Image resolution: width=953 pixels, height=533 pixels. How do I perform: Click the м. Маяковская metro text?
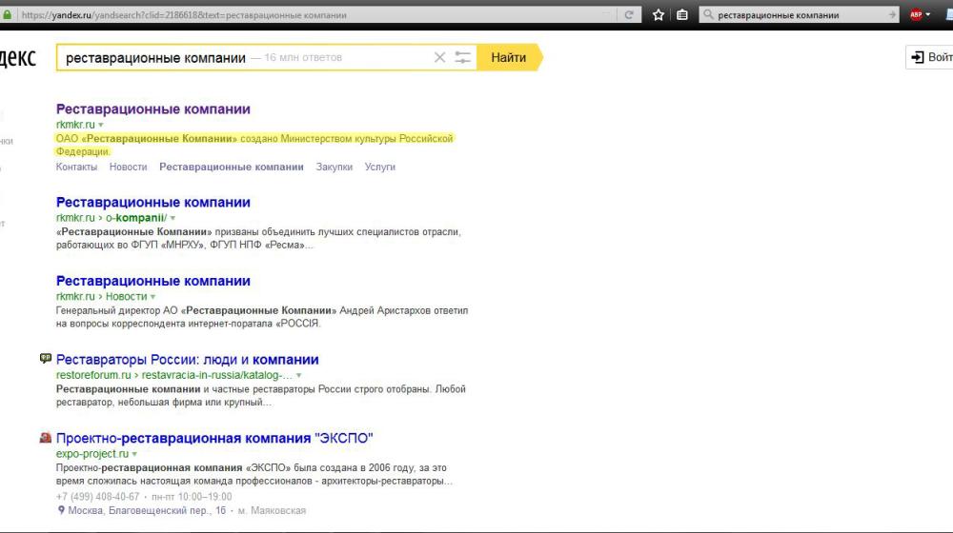tap(272, 510)
